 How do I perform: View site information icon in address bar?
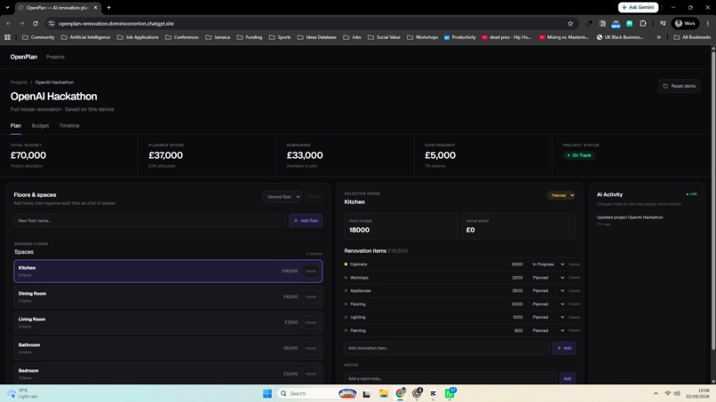tap(52, 23)
